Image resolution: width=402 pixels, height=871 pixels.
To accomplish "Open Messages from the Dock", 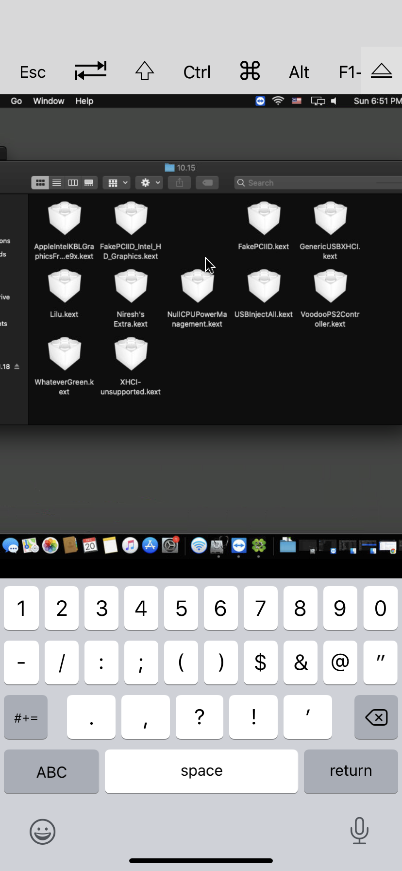I will (x=10, y=546).
